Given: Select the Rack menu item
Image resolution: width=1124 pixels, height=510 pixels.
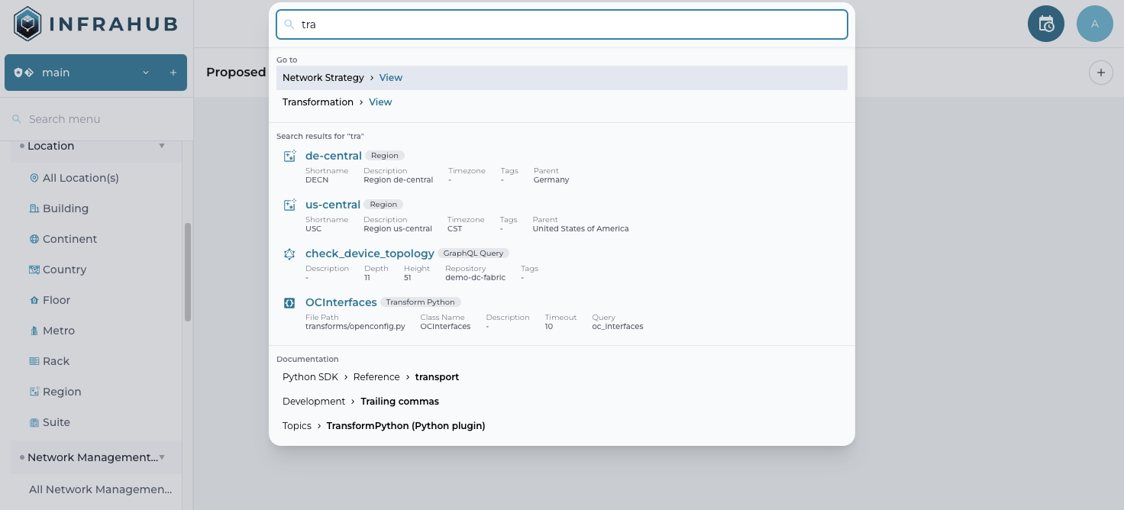Looking at the screenshot, I should [x=56, y=361].
